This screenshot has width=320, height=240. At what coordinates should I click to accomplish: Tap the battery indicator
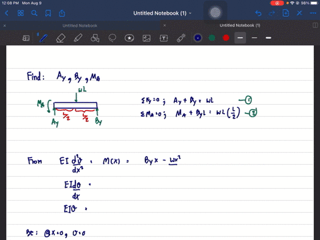314,3
